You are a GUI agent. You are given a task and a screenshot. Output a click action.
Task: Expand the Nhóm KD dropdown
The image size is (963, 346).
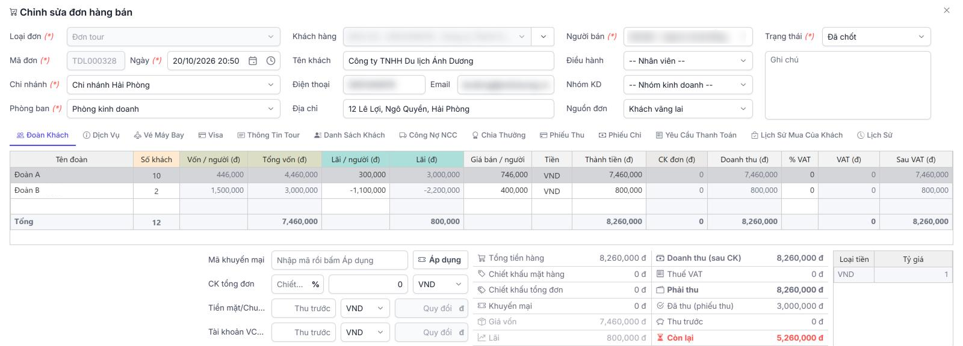(x=688, y=85)
